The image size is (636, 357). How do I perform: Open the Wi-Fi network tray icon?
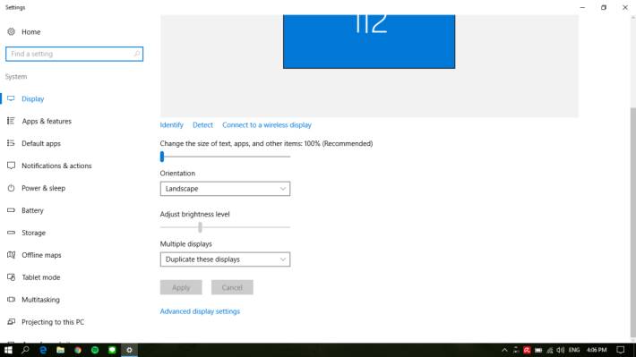click(x=550, y=350)
